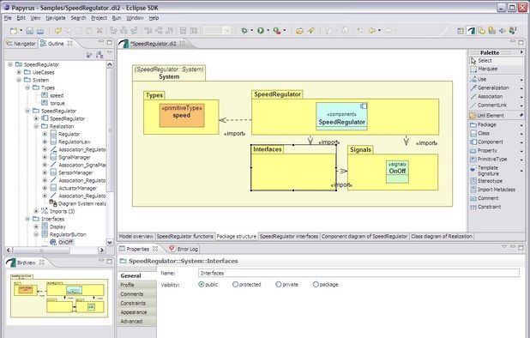Open the Comments properties section
The image size is (530, 338).
137,294
